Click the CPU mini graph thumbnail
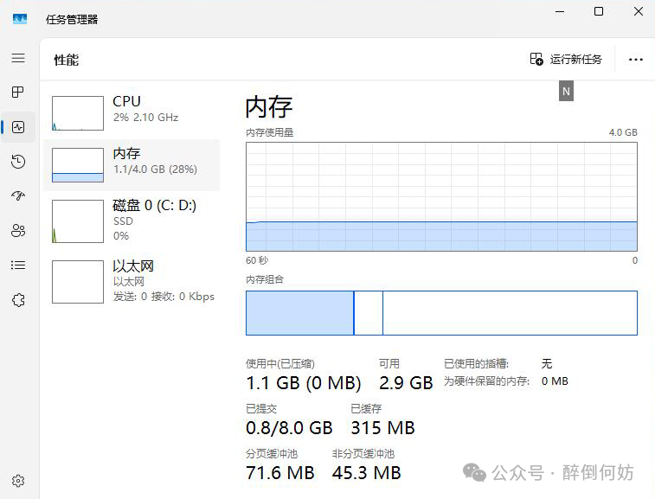Image resolution: width=655 pixels, height=499 pixels. [77, 113]
